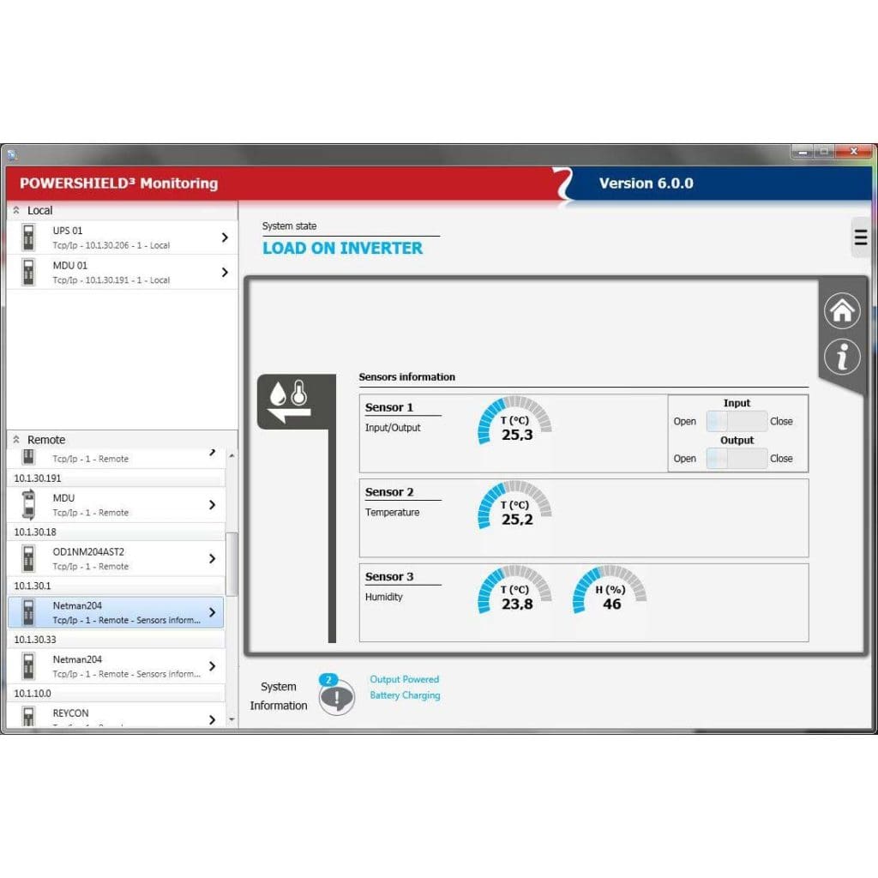Click the Netman204 device icon under 10.1.30.33
The image size is (878, 878).
pos(28,665)
